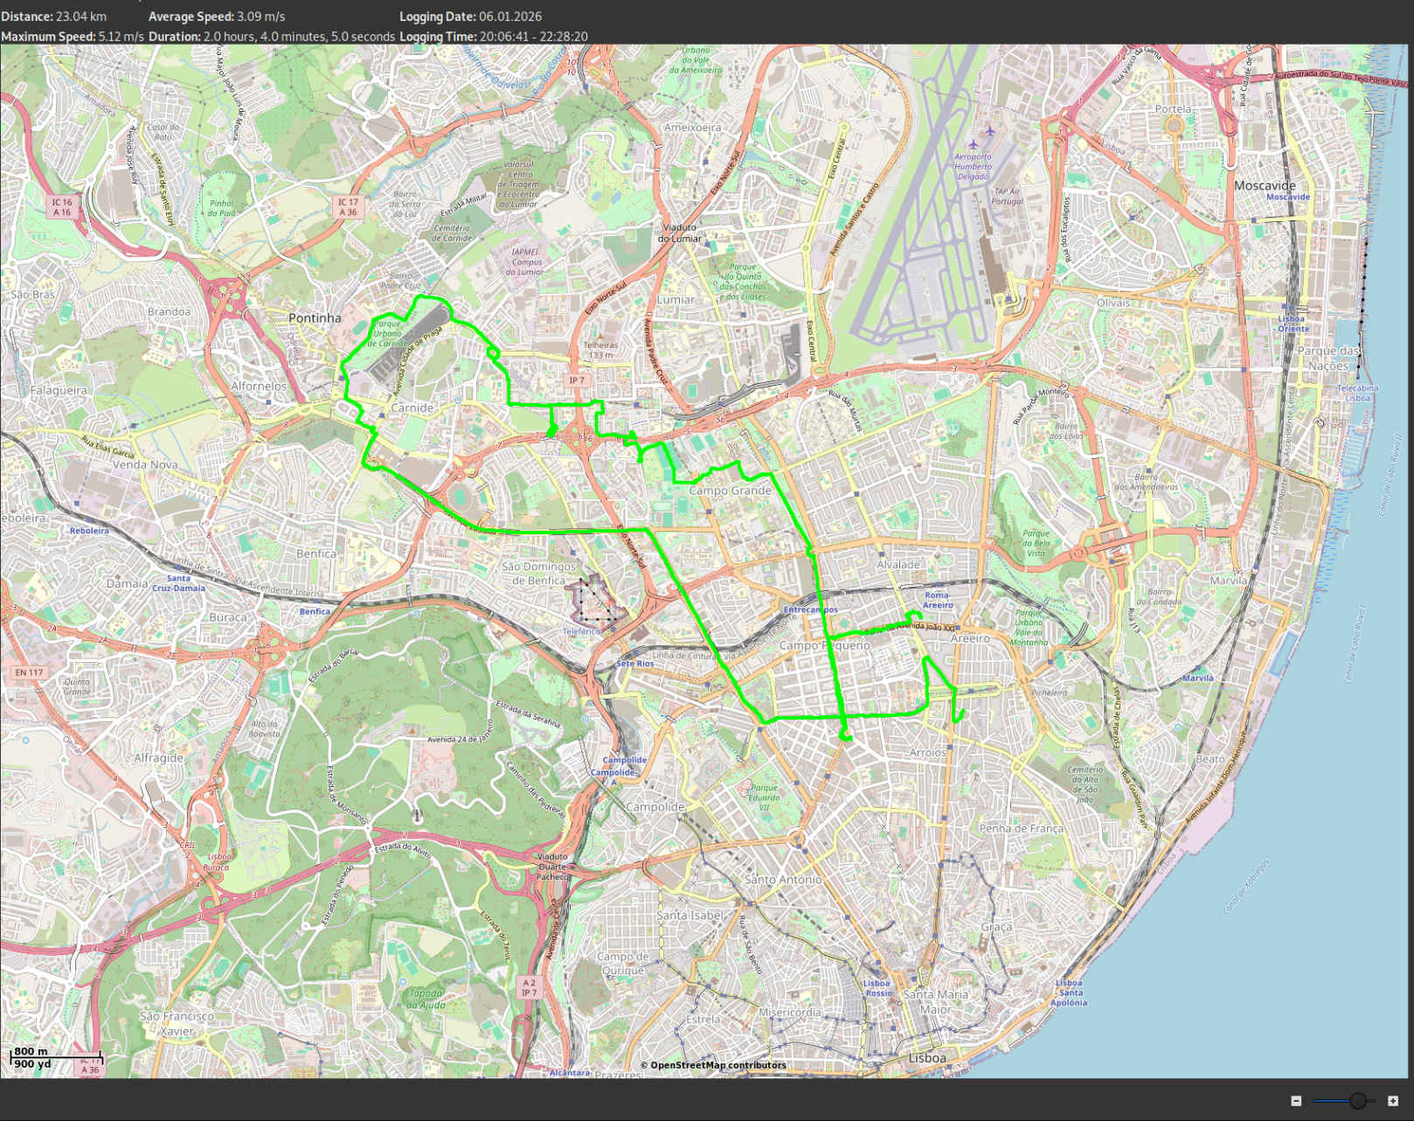Click the 800 m map scale bar
The image size is (1414, 1121).
(56, 1057)
